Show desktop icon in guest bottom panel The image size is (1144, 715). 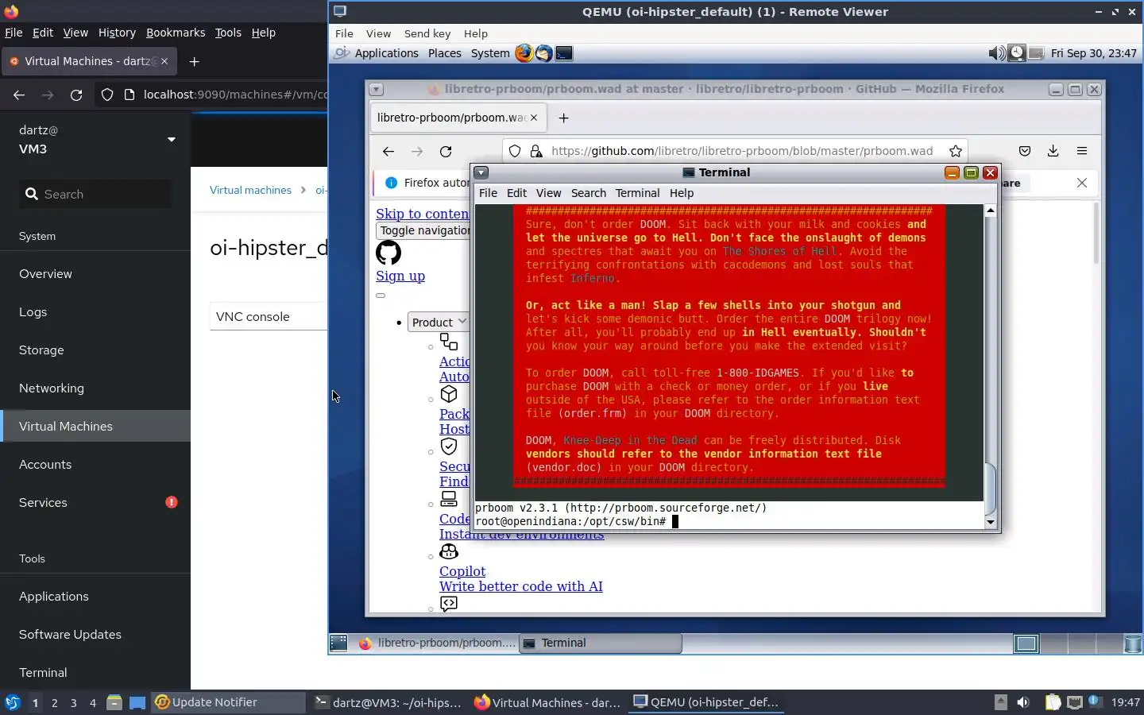click(338, 643)
